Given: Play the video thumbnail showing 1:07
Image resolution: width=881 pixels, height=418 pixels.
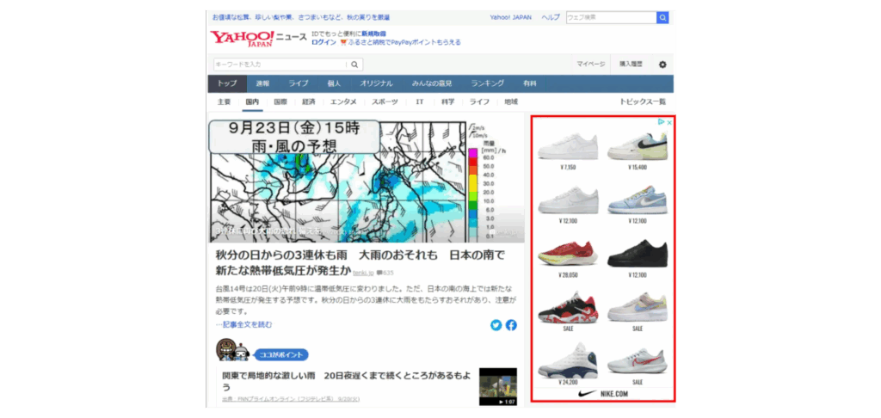Looking at the screenshot, I should coord(498,386).
